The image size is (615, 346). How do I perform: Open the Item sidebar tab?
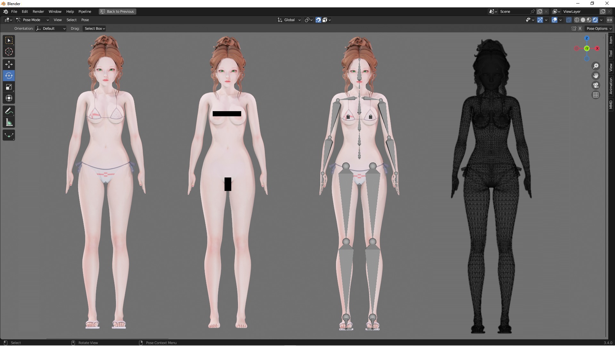click(x=611, y=40)
